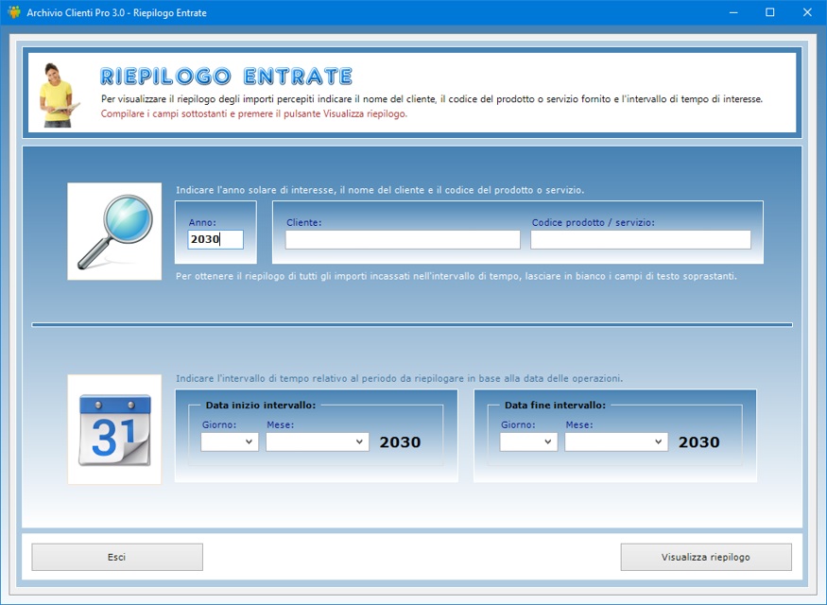Open Mese dropdown under Data inizio intervallo
Screen dimensions: 827x605
pos(317,442)
